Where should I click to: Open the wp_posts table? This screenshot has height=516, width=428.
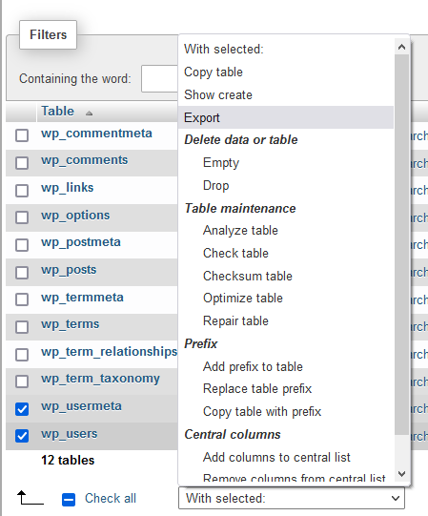[69, 270]
